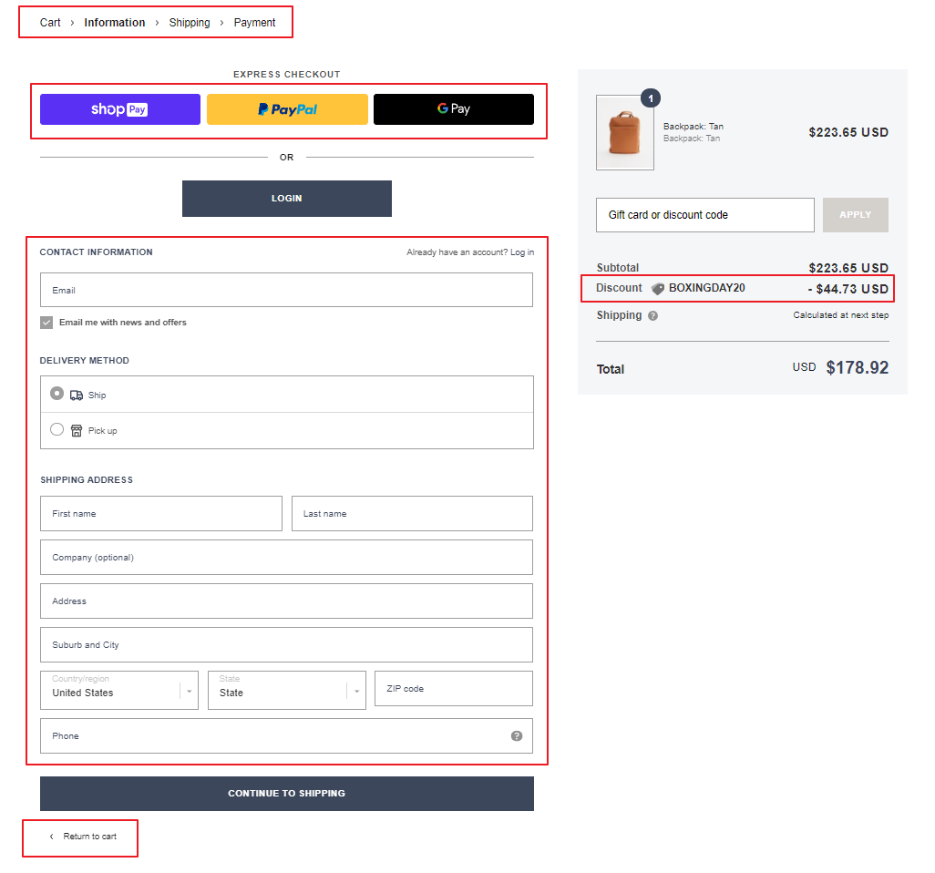The height and width of the screenshot is (873, 935).
Task: Select the Ship delivery radio button
Action: tap(57, 394)
